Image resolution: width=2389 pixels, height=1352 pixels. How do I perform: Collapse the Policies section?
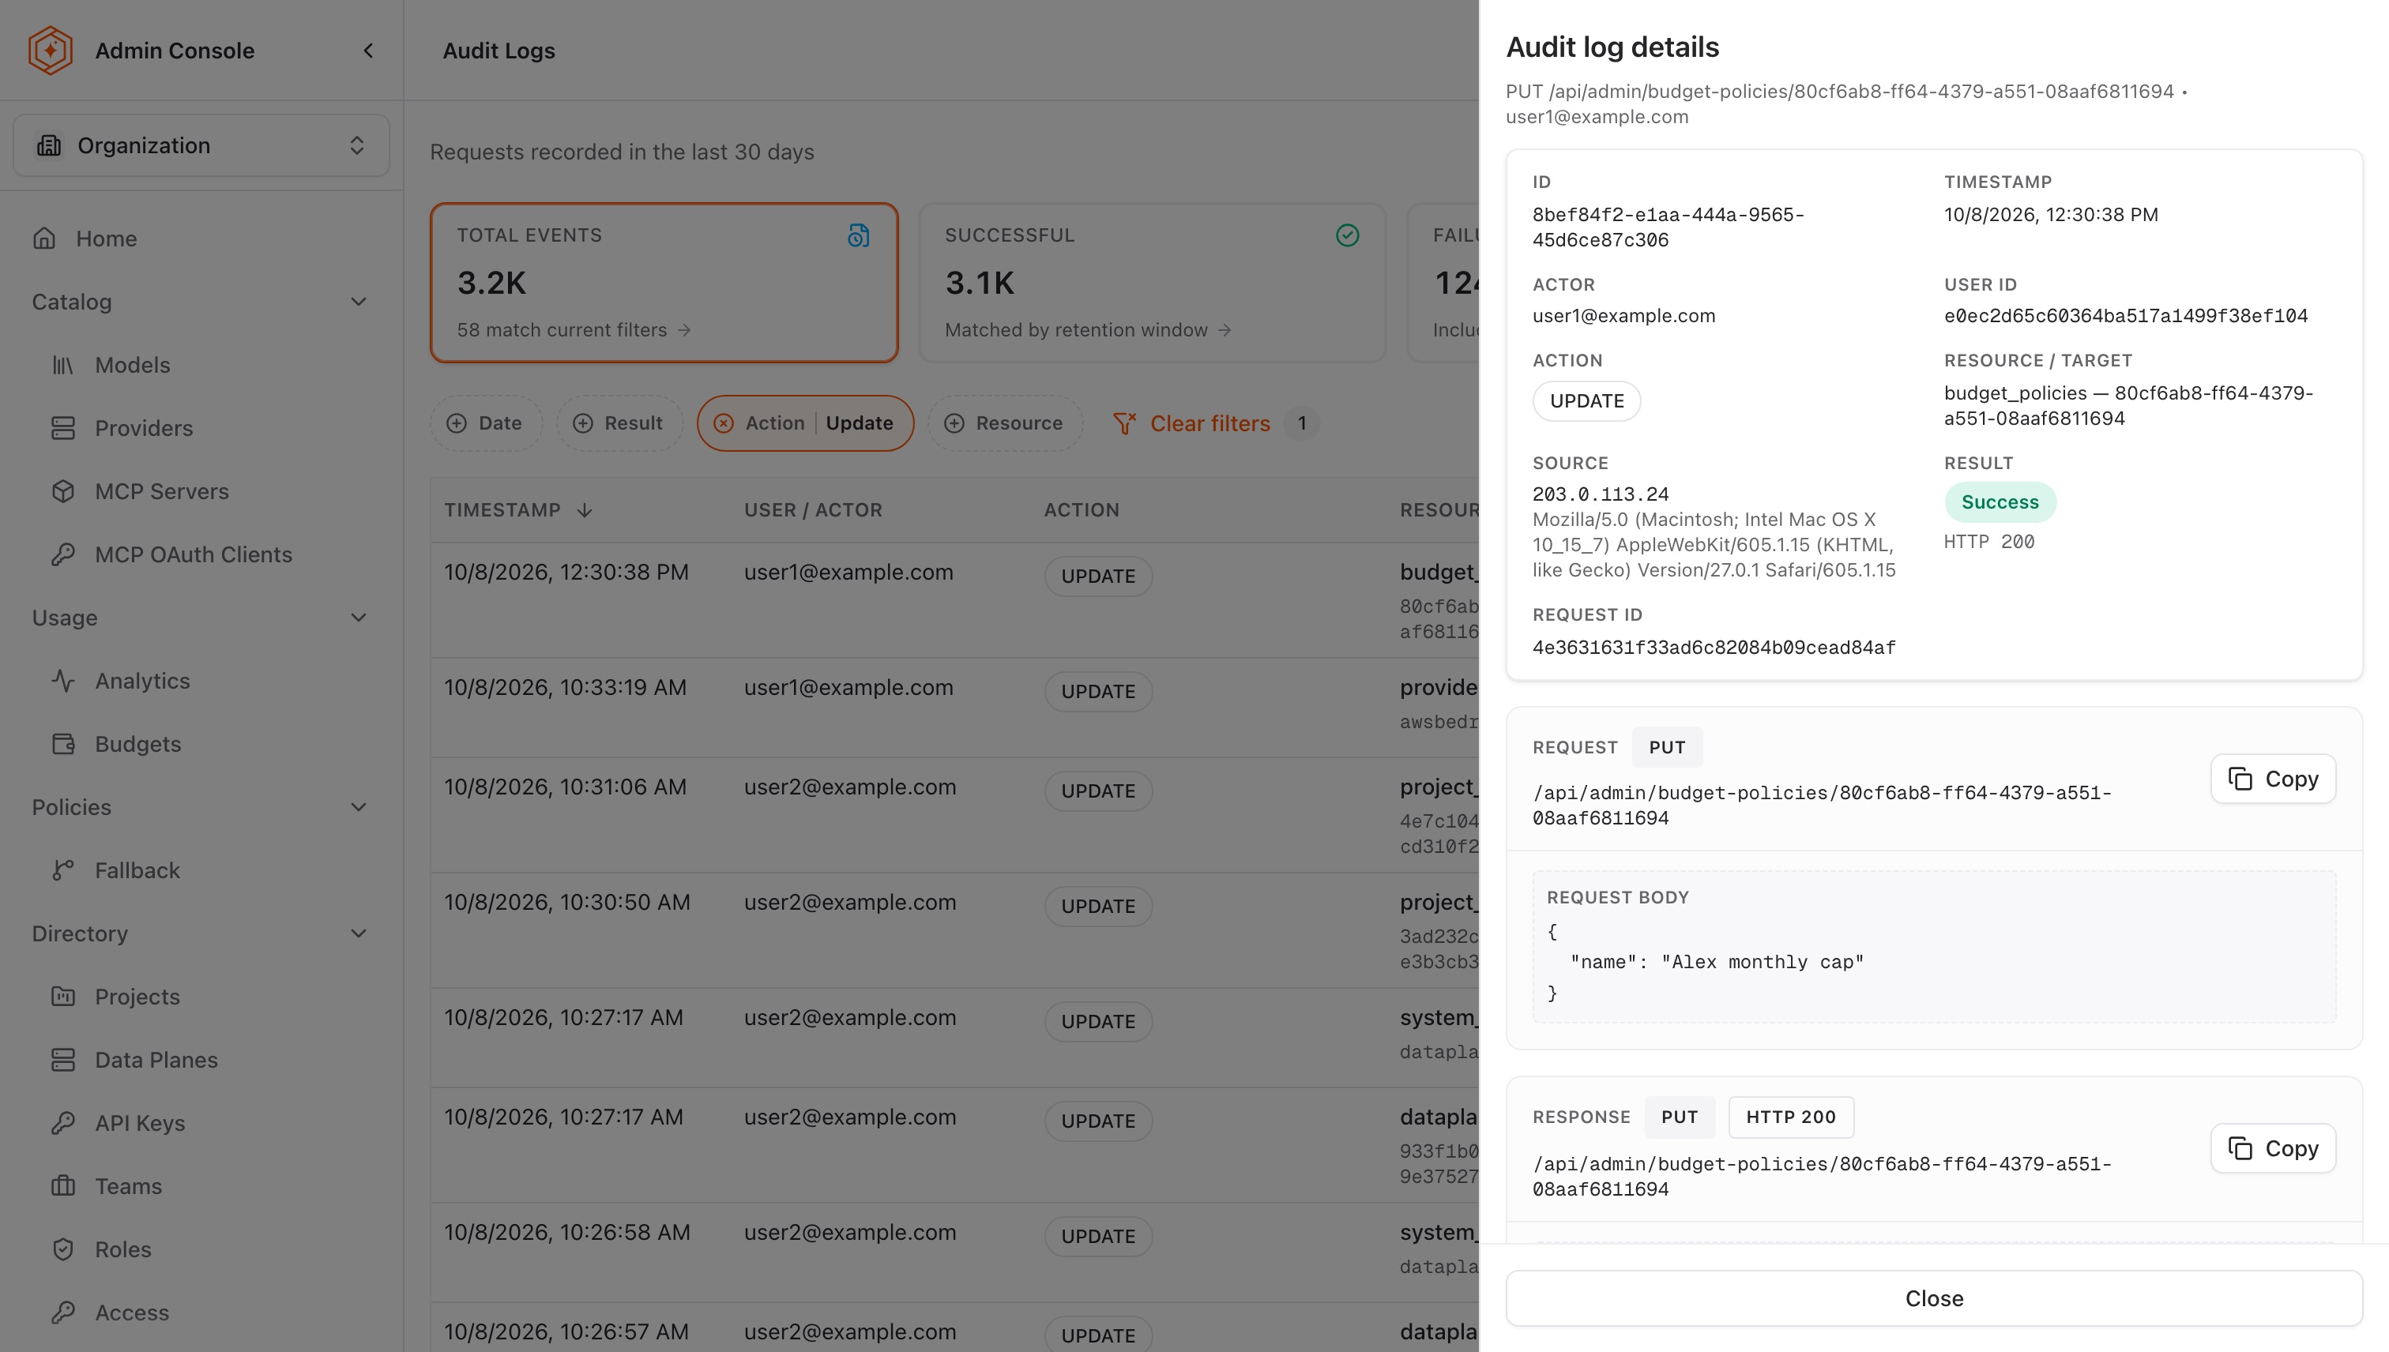(358, 807)
